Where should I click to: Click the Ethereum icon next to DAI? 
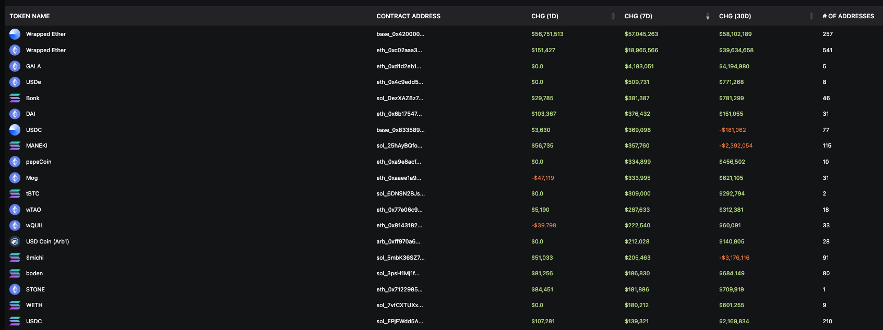[x=15, y=114]
